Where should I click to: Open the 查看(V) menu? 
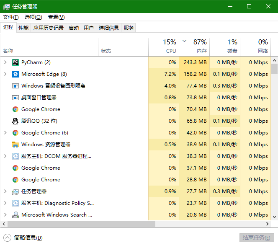56,17
